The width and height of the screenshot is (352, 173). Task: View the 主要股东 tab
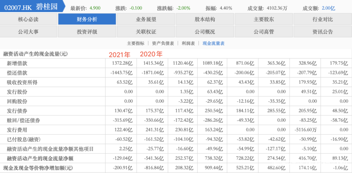264,19
